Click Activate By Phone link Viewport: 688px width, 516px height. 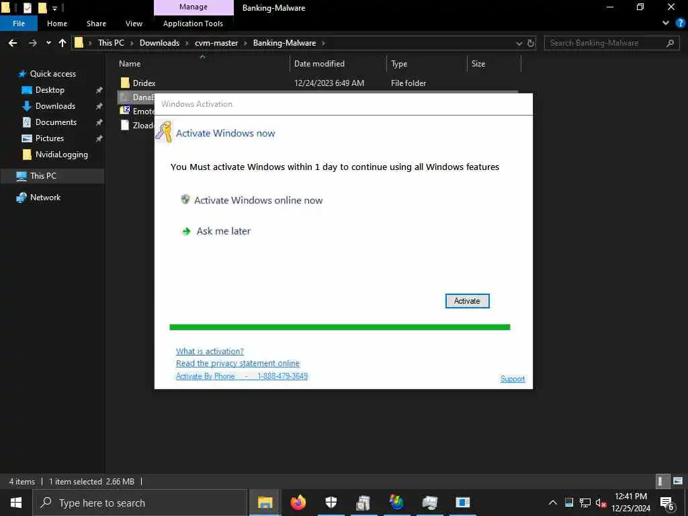242,376
